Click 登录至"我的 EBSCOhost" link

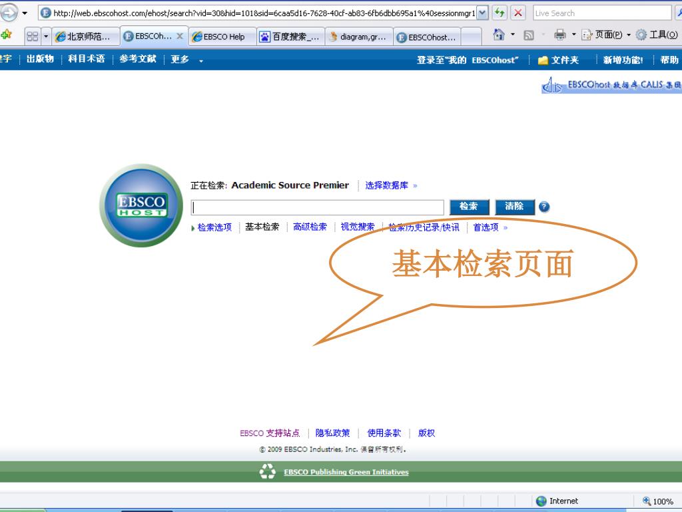tap(468, 60)
